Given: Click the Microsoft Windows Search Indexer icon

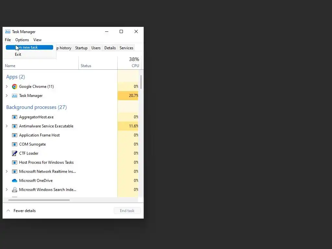Looking at the screenshot, I should click(14, 190).
